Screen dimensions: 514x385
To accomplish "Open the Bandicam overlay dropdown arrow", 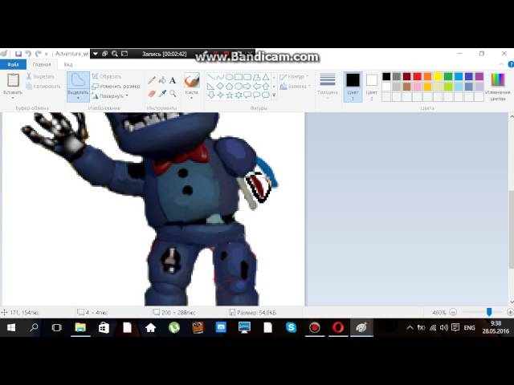I will (x=95, y=54).
